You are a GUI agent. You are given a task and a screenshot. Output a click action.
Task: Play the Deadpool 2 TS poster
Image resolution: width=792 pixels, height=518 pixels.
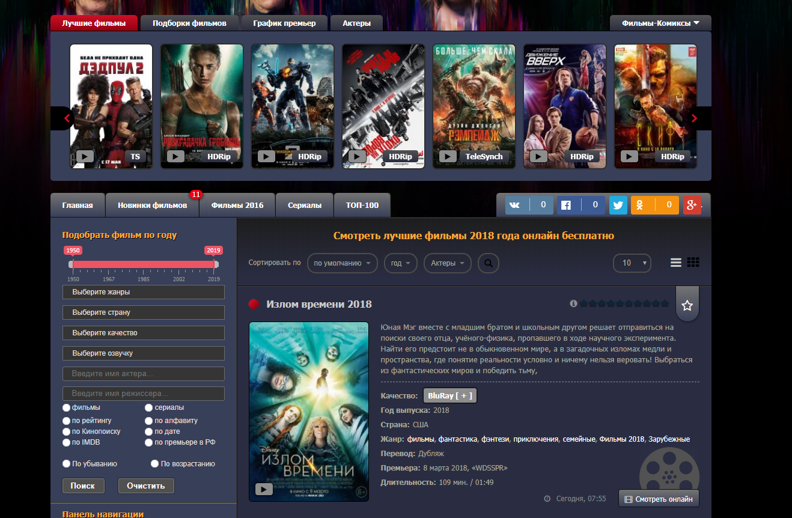(x=85, y=156)
